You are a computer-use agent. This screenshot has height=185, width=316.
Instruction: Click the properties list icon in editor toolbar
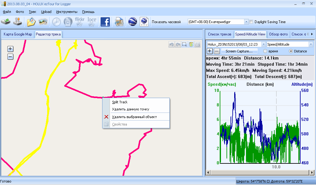tap(197, 44)
